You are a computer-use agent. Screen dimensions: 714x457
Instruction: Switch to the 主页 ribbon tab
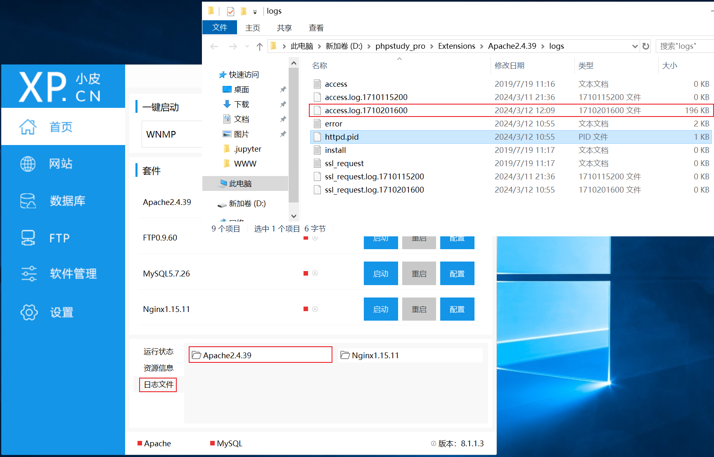pyautogui.click(x=253, y=28)
